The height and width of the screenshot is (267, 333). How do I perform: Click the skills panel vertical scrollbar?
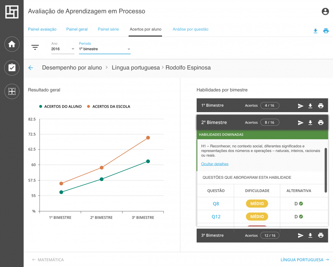pos(326,170)
